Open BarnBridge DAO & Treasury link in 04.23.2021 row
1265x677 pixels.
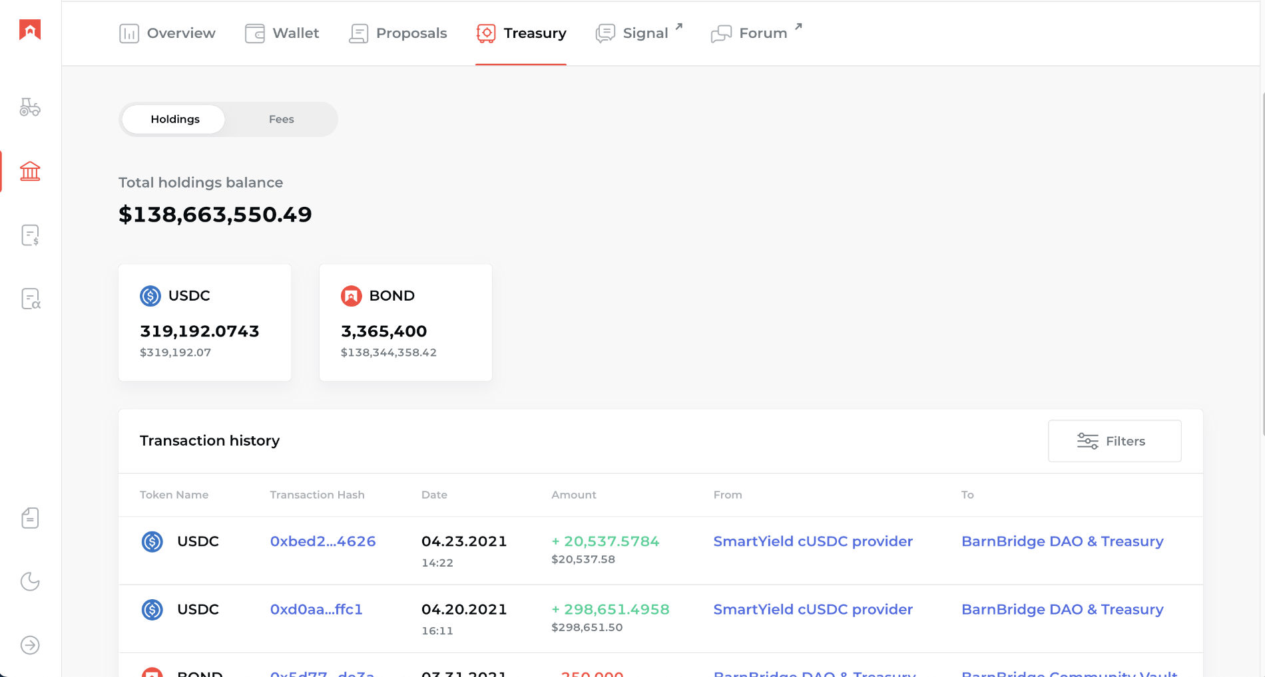pyautogui.click(x=1062, y=541)
